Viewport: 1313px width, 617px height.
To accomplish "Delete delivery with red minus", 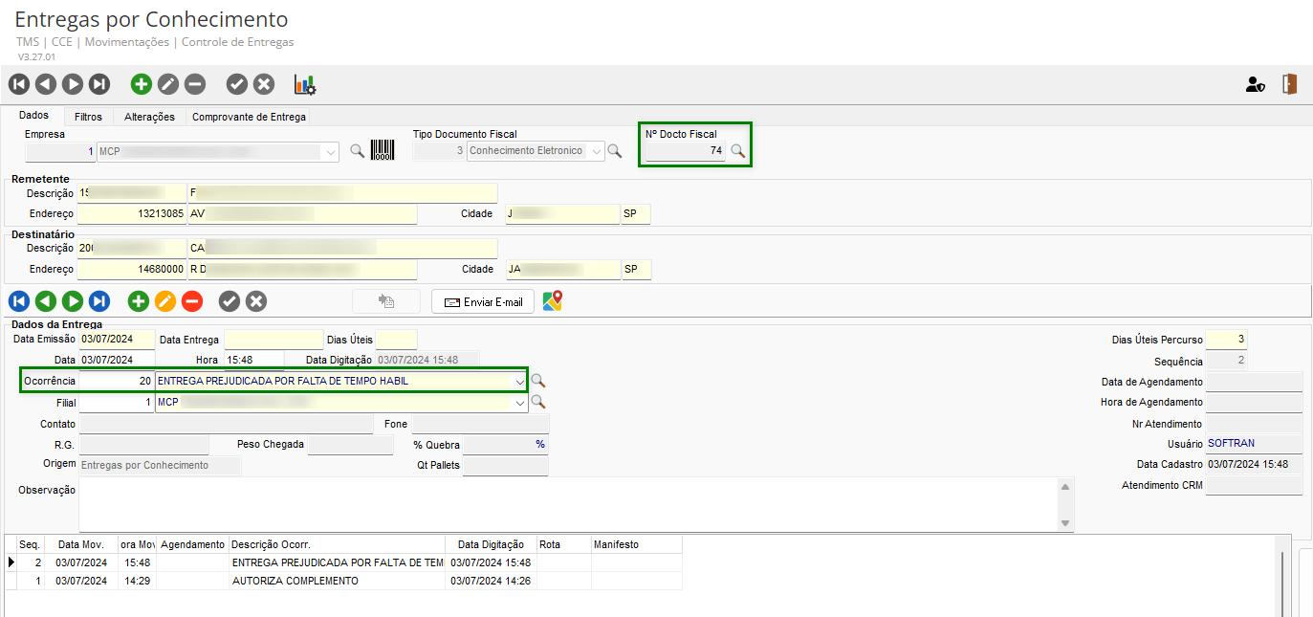I will [192, 301].
